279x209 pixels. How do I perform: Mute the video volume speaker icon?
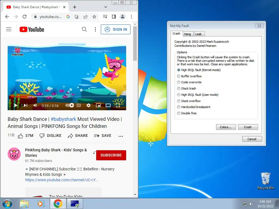click(x=35, y=105)
